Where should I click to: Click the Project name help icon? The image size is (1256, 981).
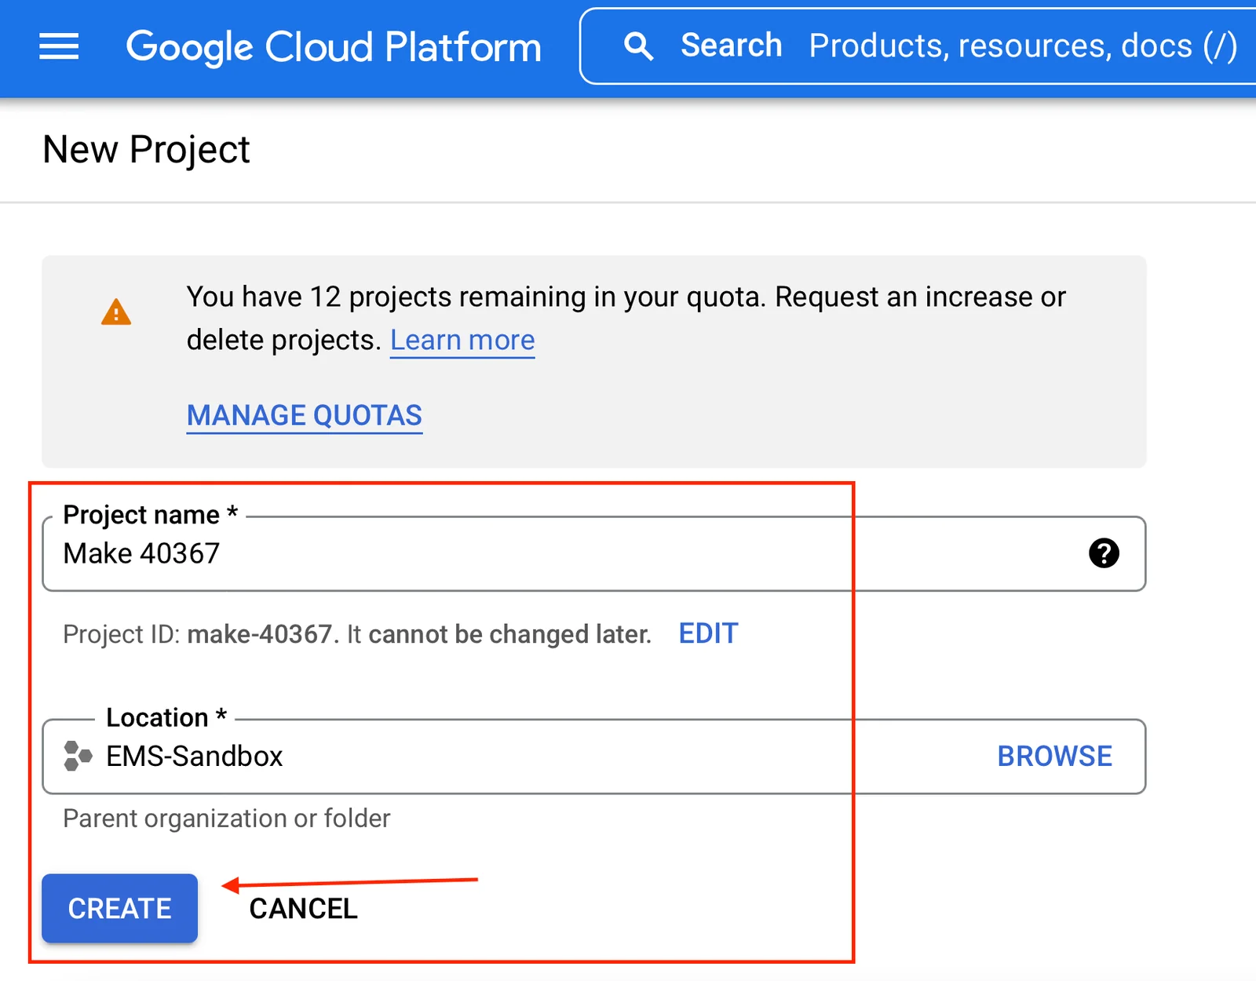pyautogui.click(x=1104, y=553)
